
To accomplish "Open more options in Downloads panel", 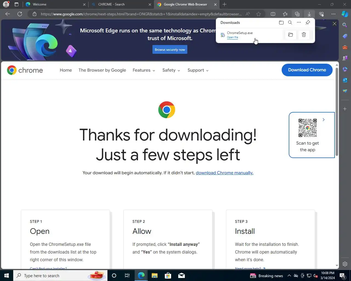I will (299, 23).
